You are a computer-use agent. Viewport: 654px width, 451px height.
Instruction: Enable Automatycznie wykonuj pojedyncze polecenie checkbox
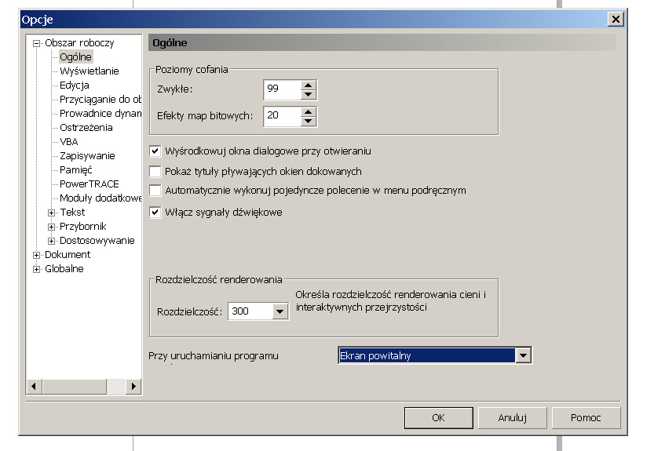point(155,191)
